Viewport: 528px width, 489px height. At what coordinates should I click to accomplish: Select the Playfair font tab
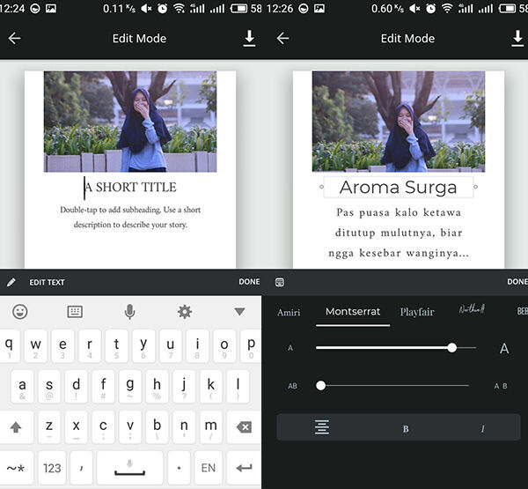417,312
